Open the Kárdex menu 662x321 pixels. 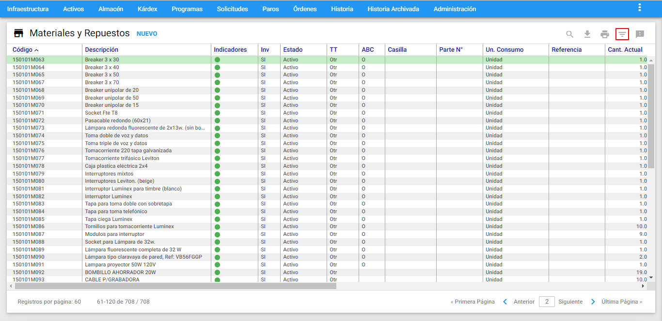pyautogui.click(x=147, y=9)
